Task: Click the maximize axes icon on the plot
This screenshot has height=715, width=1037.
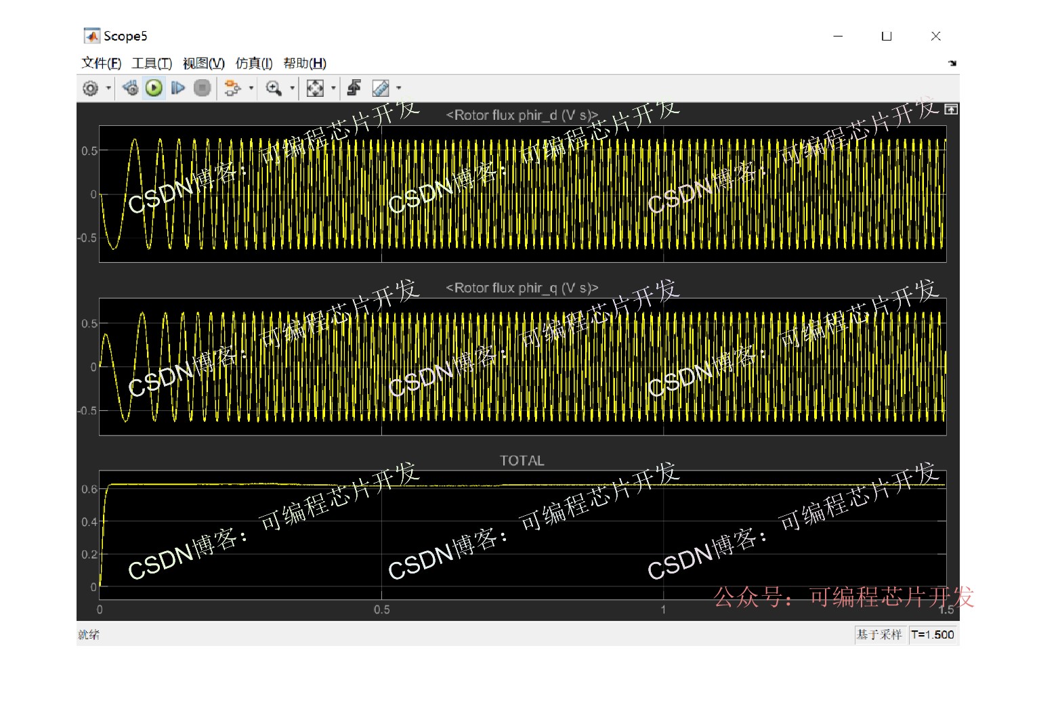Action: tap(951, 109)
